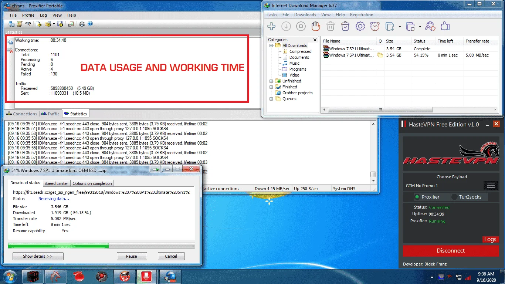Click the copy statistics icon beside Working time

[10, 43]
